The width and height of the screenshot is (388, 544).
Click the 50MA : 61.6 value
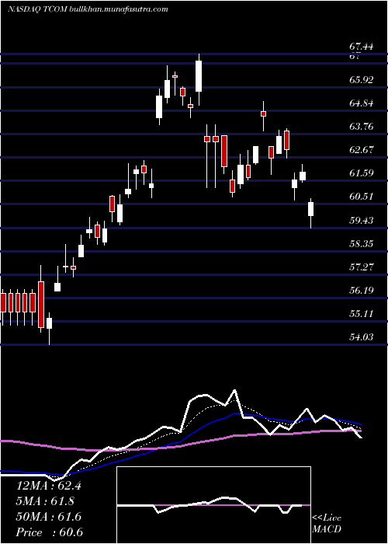49,517
